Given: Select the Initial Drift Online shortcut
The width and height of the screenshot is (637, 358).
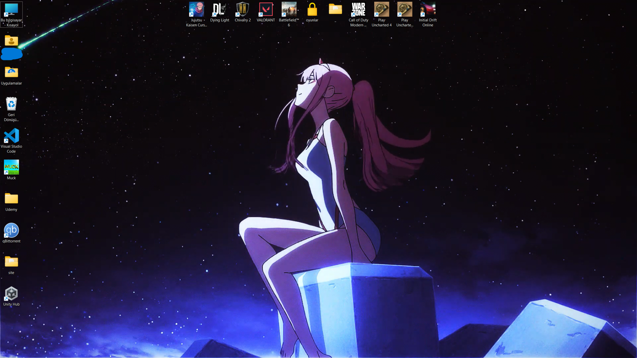Looking at the screenshot, I should [428, 10].
